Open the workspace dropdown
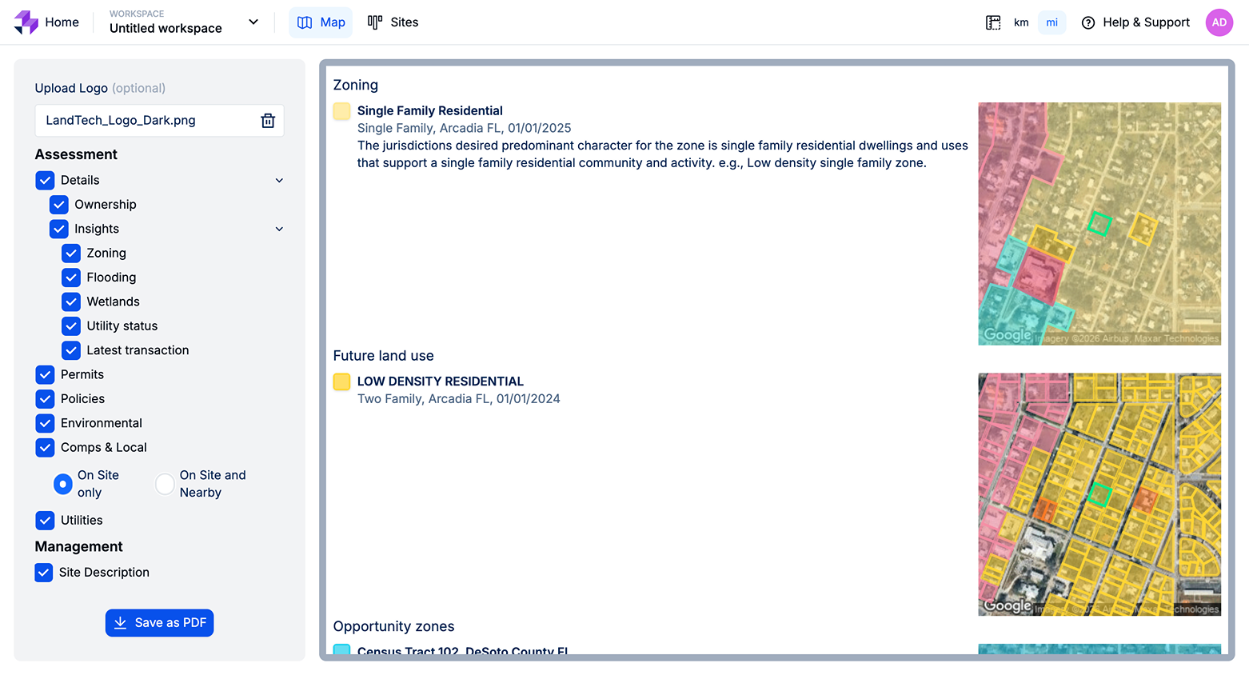The width and height of the screenshot is (1249, 675). pyautogui.click(x=253, y=22)
